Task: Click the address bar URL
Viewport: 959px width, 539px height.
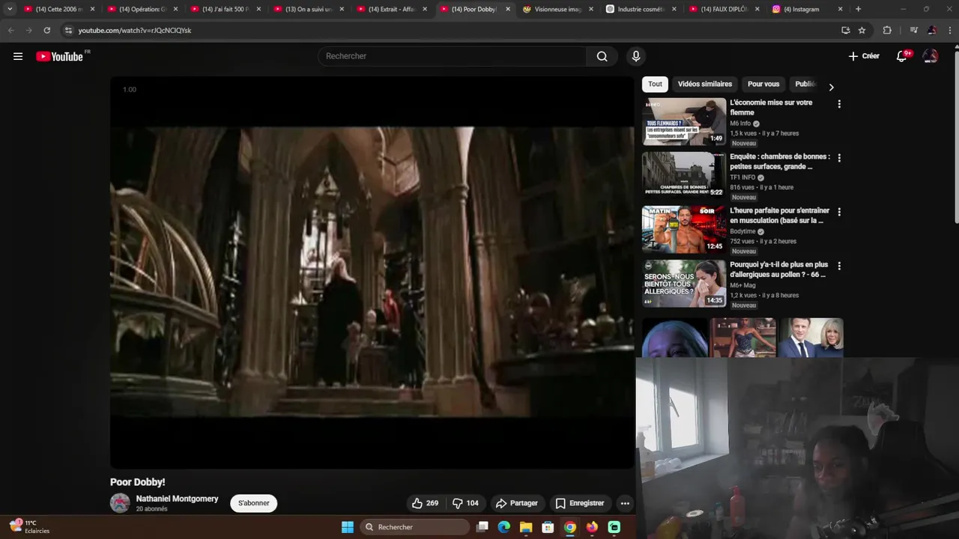Action: [x=135, y=31]
